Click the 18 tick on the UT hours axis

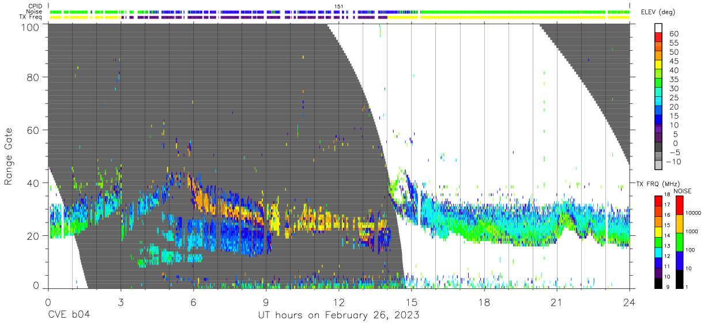484,302
